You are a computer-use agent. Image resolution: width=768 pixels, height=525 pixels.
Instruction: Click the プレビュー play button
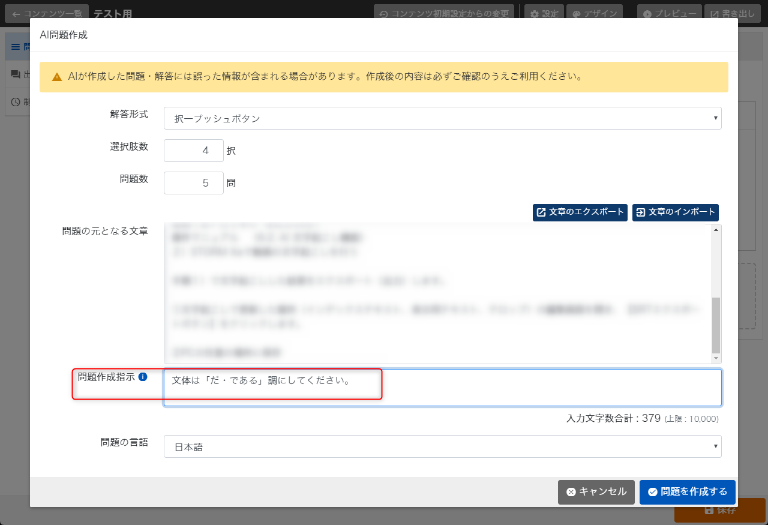coord(669,13)
